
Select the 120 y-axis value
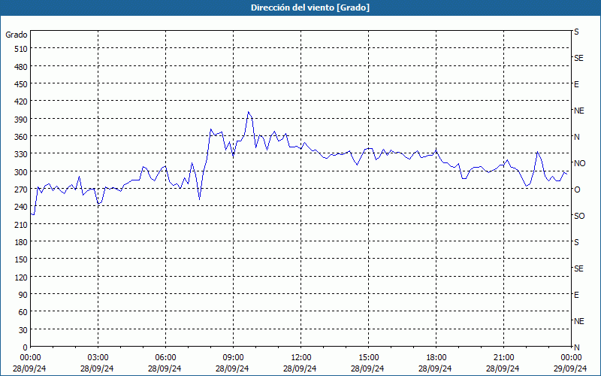pos(21,277)
